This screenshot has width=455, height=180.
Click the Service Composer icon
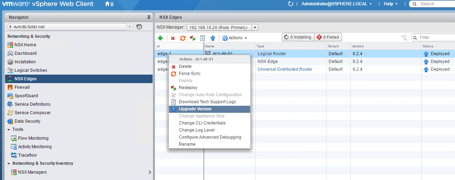[x=10, y=113]
